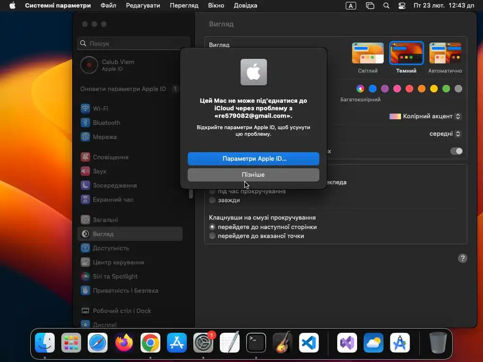The image size is (483, 362).
Task: Select під час прокручування option
Action: pos(212,191)
